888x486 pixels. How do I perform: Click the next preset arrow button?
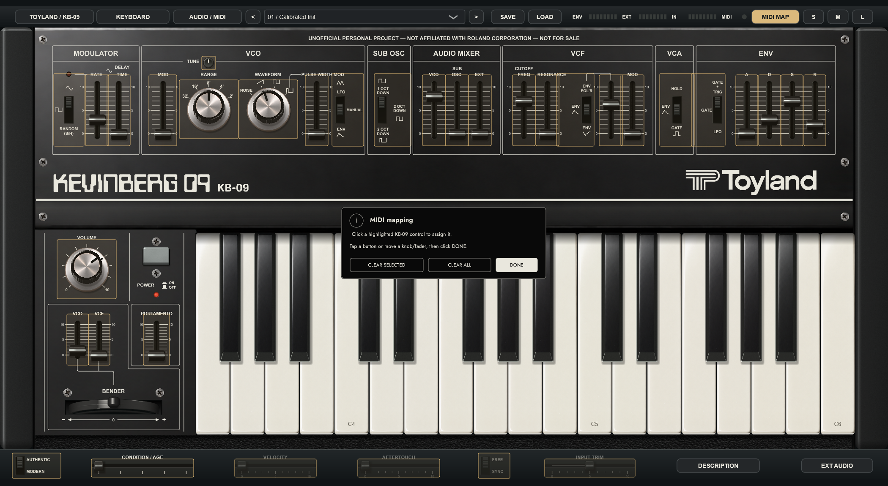476,17
